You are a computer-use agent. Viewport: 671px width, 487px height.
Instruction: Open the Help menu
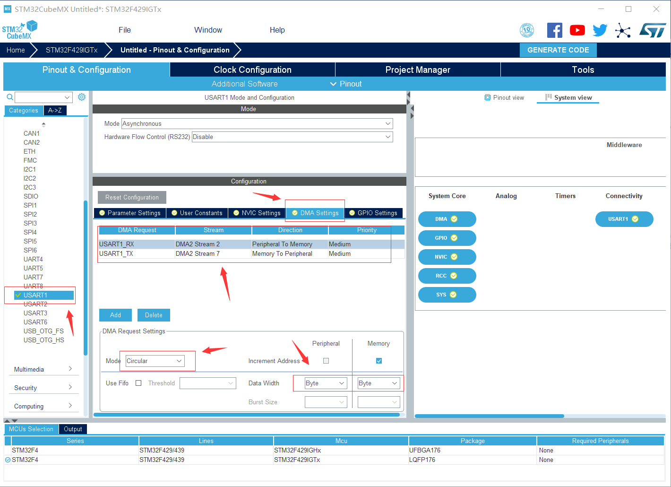coord(277,30)
